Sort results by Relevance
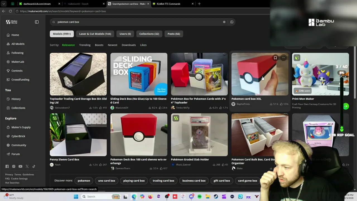 68,45
